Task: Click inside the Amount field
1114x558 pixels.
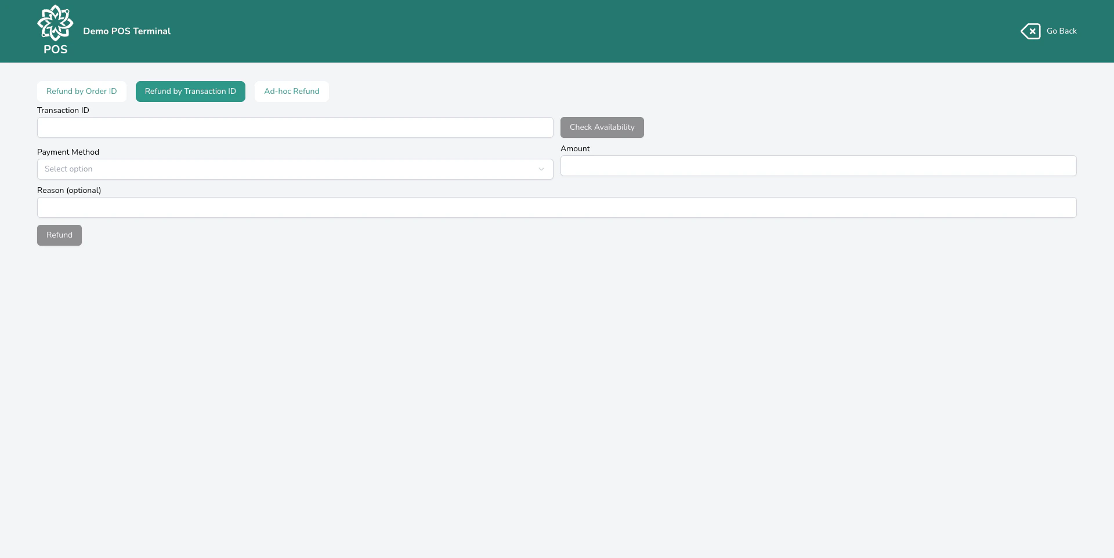Action: (x=818, y=166)
